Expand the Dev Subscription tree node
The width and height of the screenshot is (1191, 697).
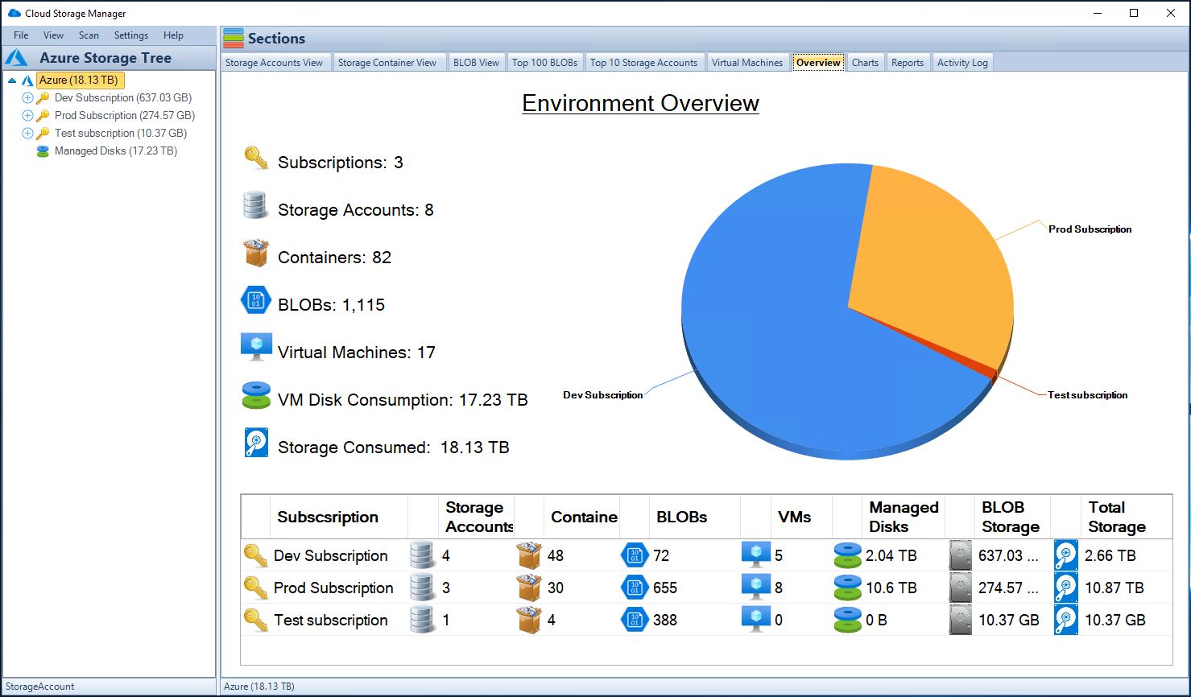[27, 97]
